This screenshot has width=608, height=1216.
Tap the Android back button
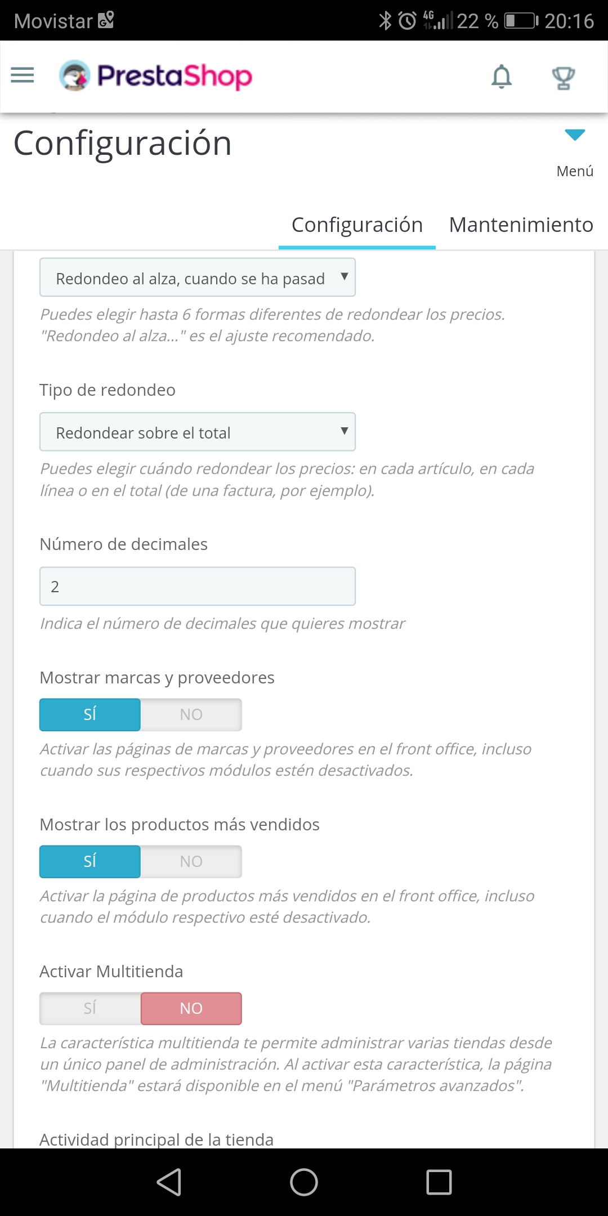coord(169,1182)
